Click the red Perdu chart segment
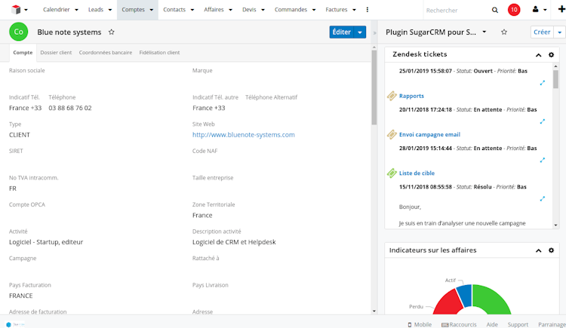The width and height of the screenshot is (566, 328). coord(447,304)
